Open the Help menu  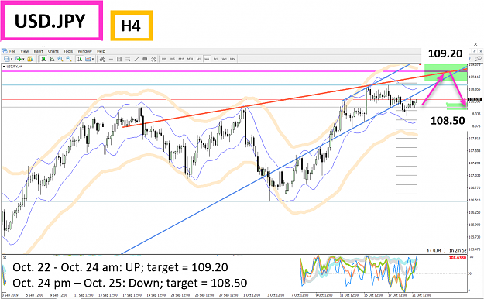(101, 51)
